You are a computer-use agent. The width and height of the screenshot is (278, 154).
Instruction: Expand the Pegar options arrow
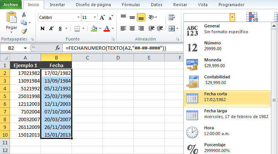(x=11, y=32)
